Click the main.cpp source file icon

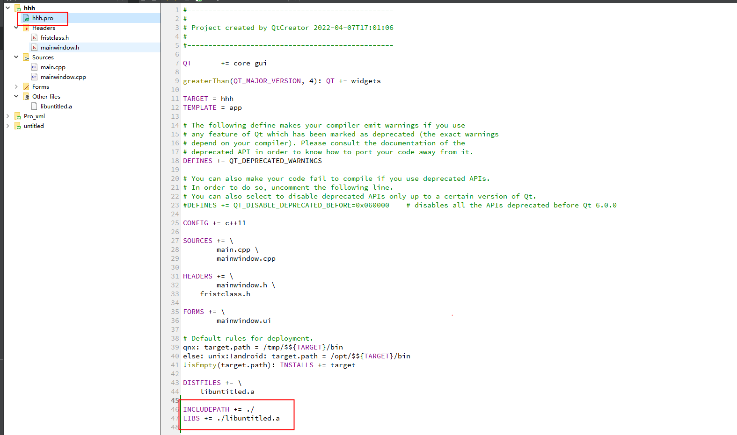34,67
